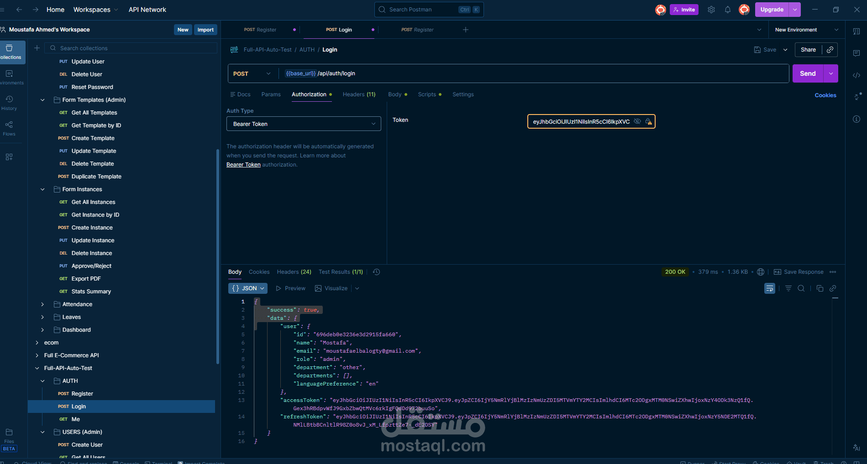Open the response history clock icon
The width and height of the screenshot is (867, 464).
pos(376,272)
